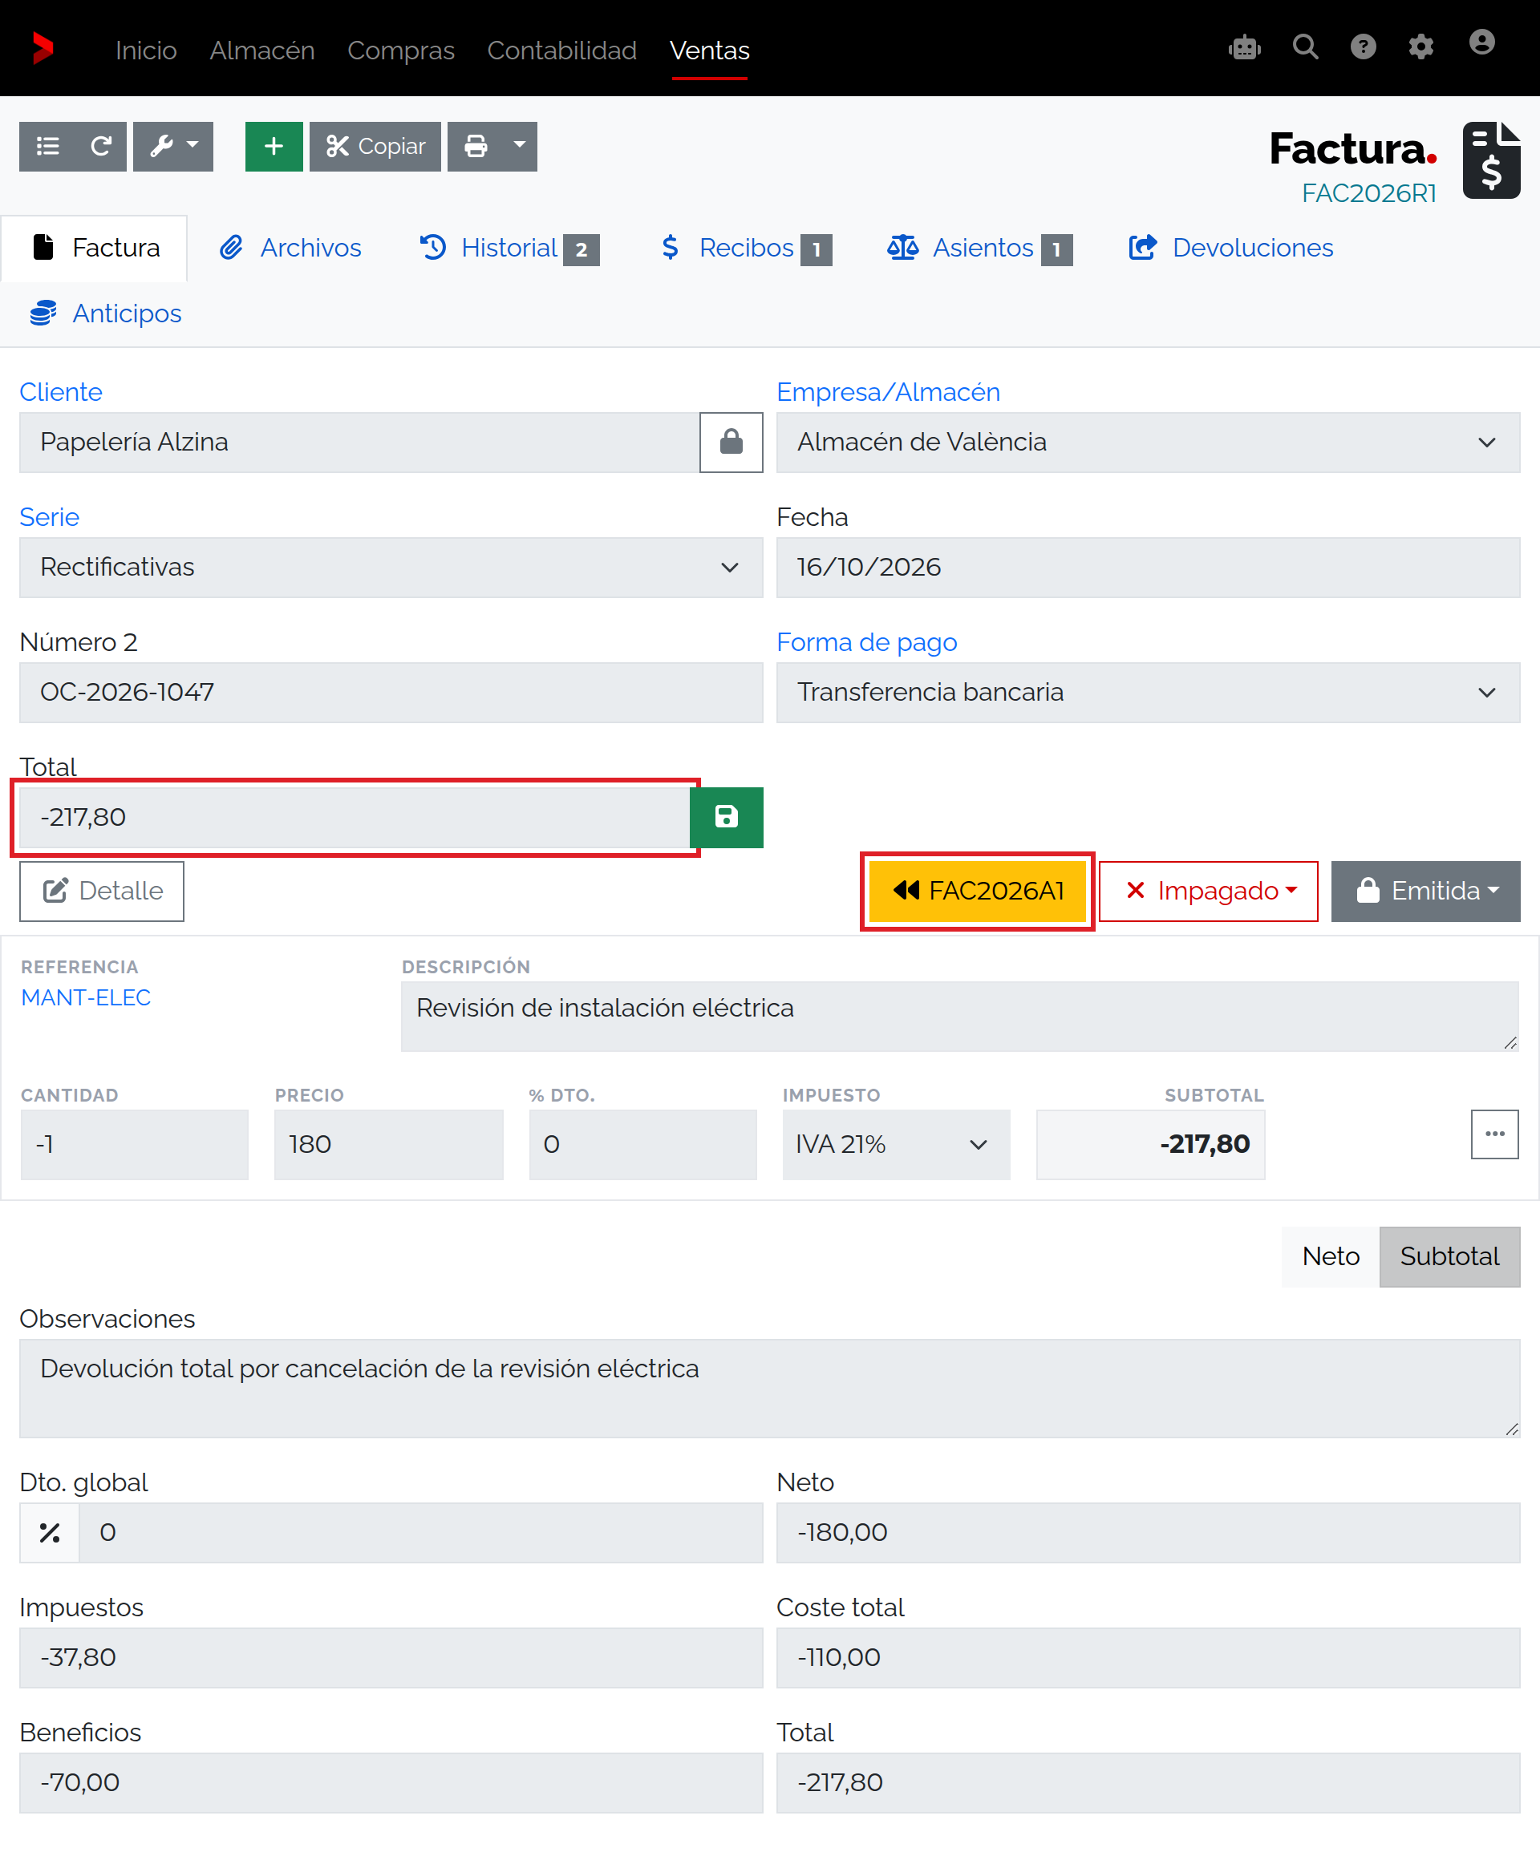
Task: Expand the IVA 21% tax dropdown
Action: point(896,1144)
